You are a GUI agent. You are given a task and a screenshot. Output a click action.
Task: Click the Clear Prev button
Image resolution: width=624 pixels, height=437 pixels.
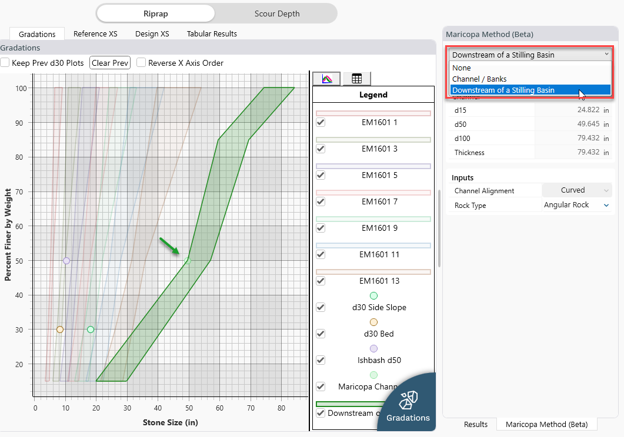pyautogui.click(x=110, y=63)
